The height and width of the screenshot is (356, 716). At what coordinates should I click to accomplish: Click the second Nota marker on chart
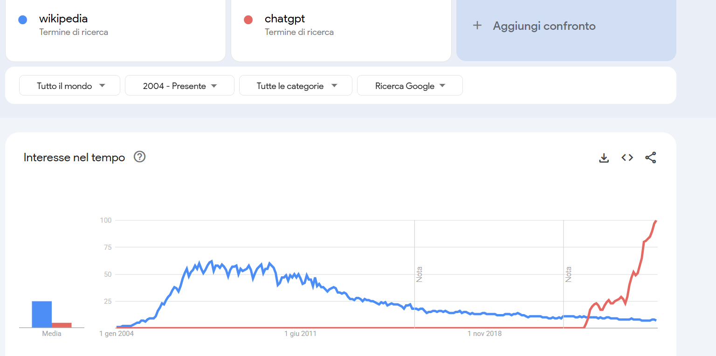[x=568, y=274]
